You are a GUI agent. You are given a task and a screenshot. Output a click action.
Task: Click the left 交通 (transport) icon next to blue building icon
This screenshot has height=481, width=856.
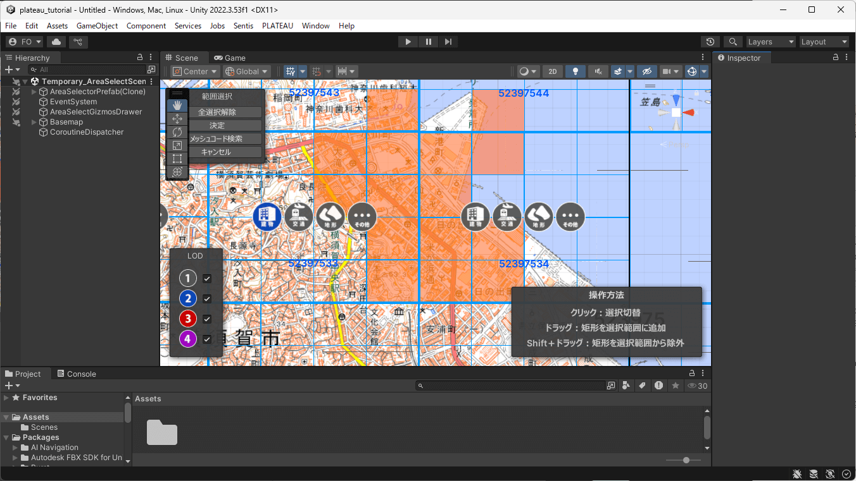point(299,217)
